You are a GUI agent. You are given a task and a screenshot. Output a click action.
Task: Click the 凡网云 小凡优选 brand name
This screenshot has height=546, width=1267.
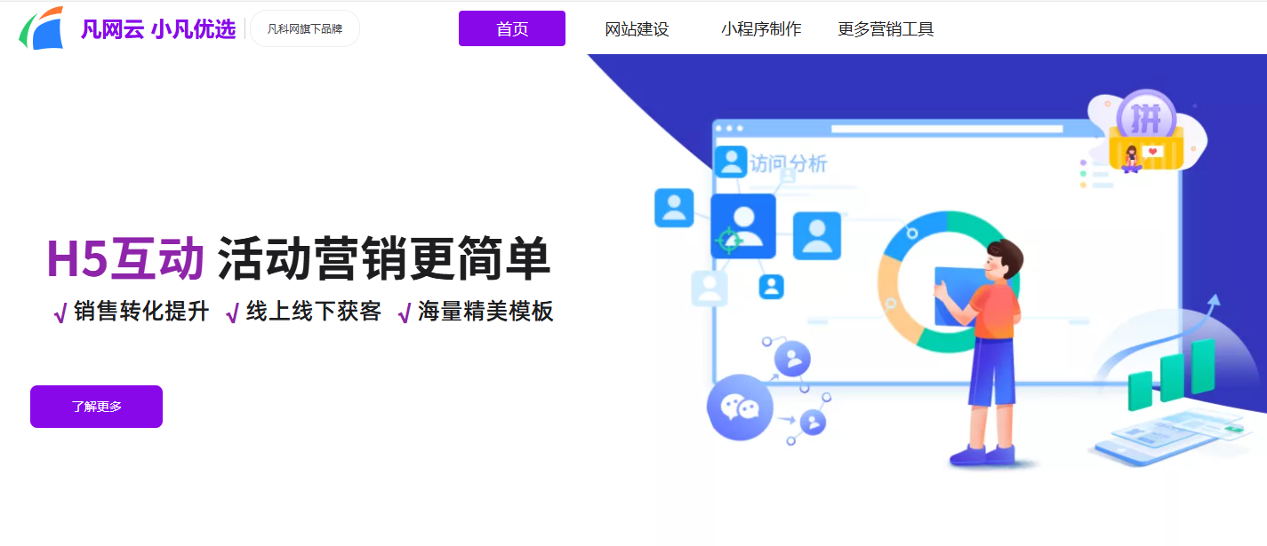pos(158,29)
